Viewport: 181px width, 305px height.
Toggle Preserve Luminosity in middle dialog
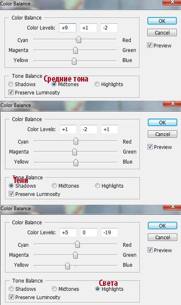(x=11, y=194)
